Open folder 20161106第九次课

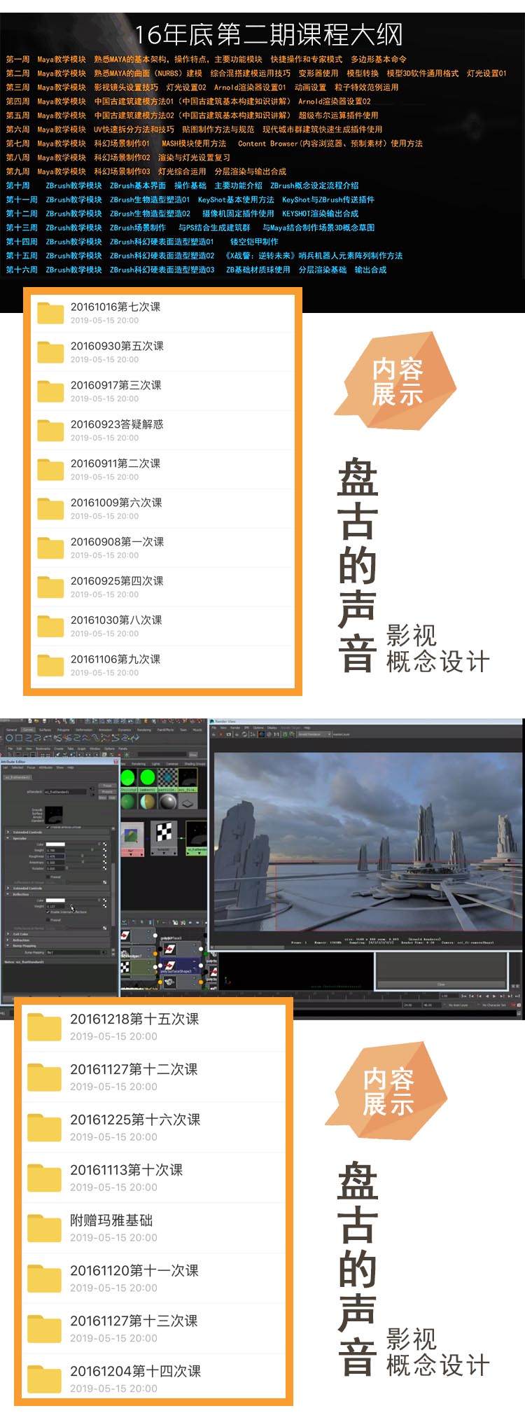tap(162, 666)
